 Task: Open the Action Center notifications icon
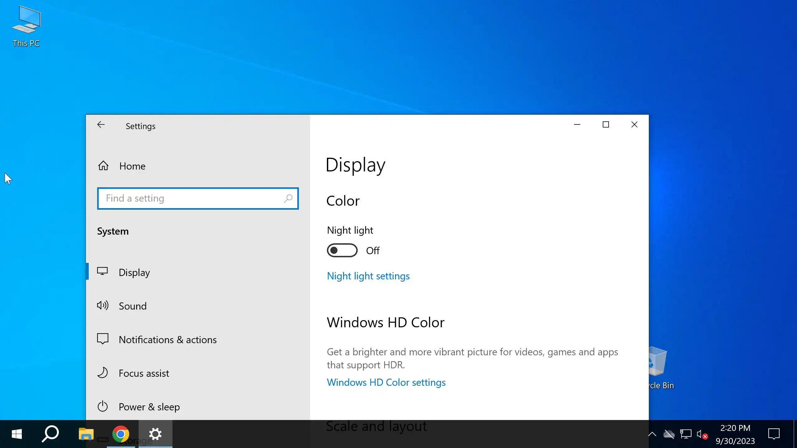(x=774, y=434)
